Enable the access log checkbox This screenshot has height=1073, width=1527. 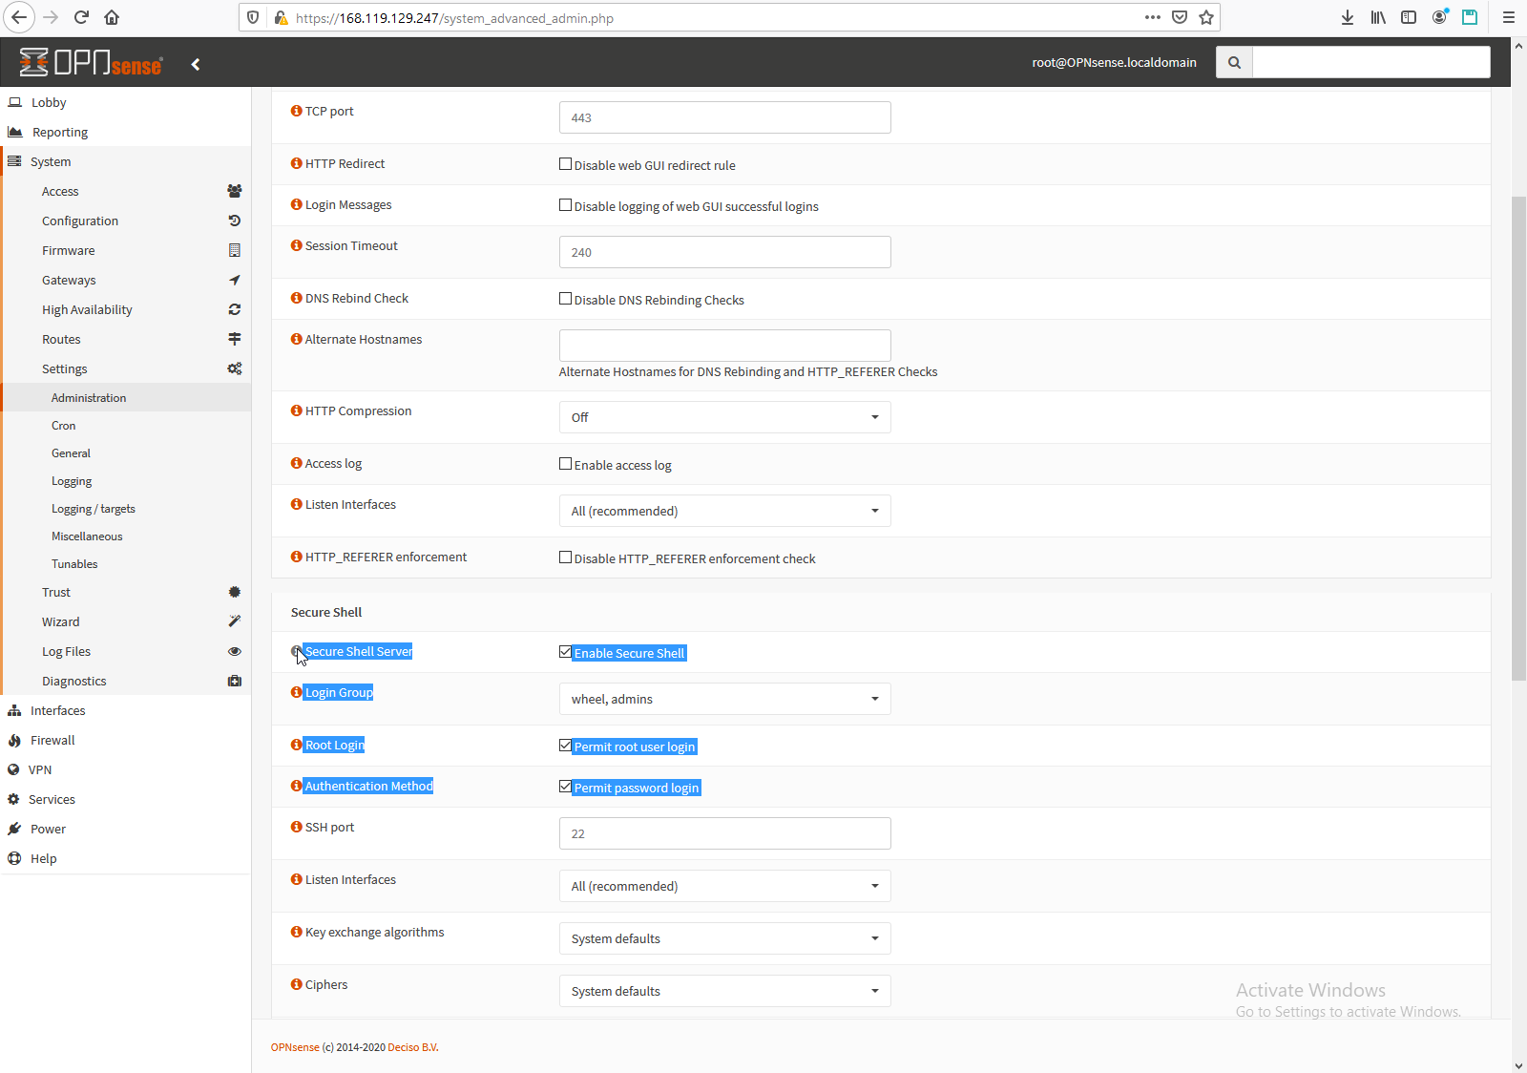(565, 464)
